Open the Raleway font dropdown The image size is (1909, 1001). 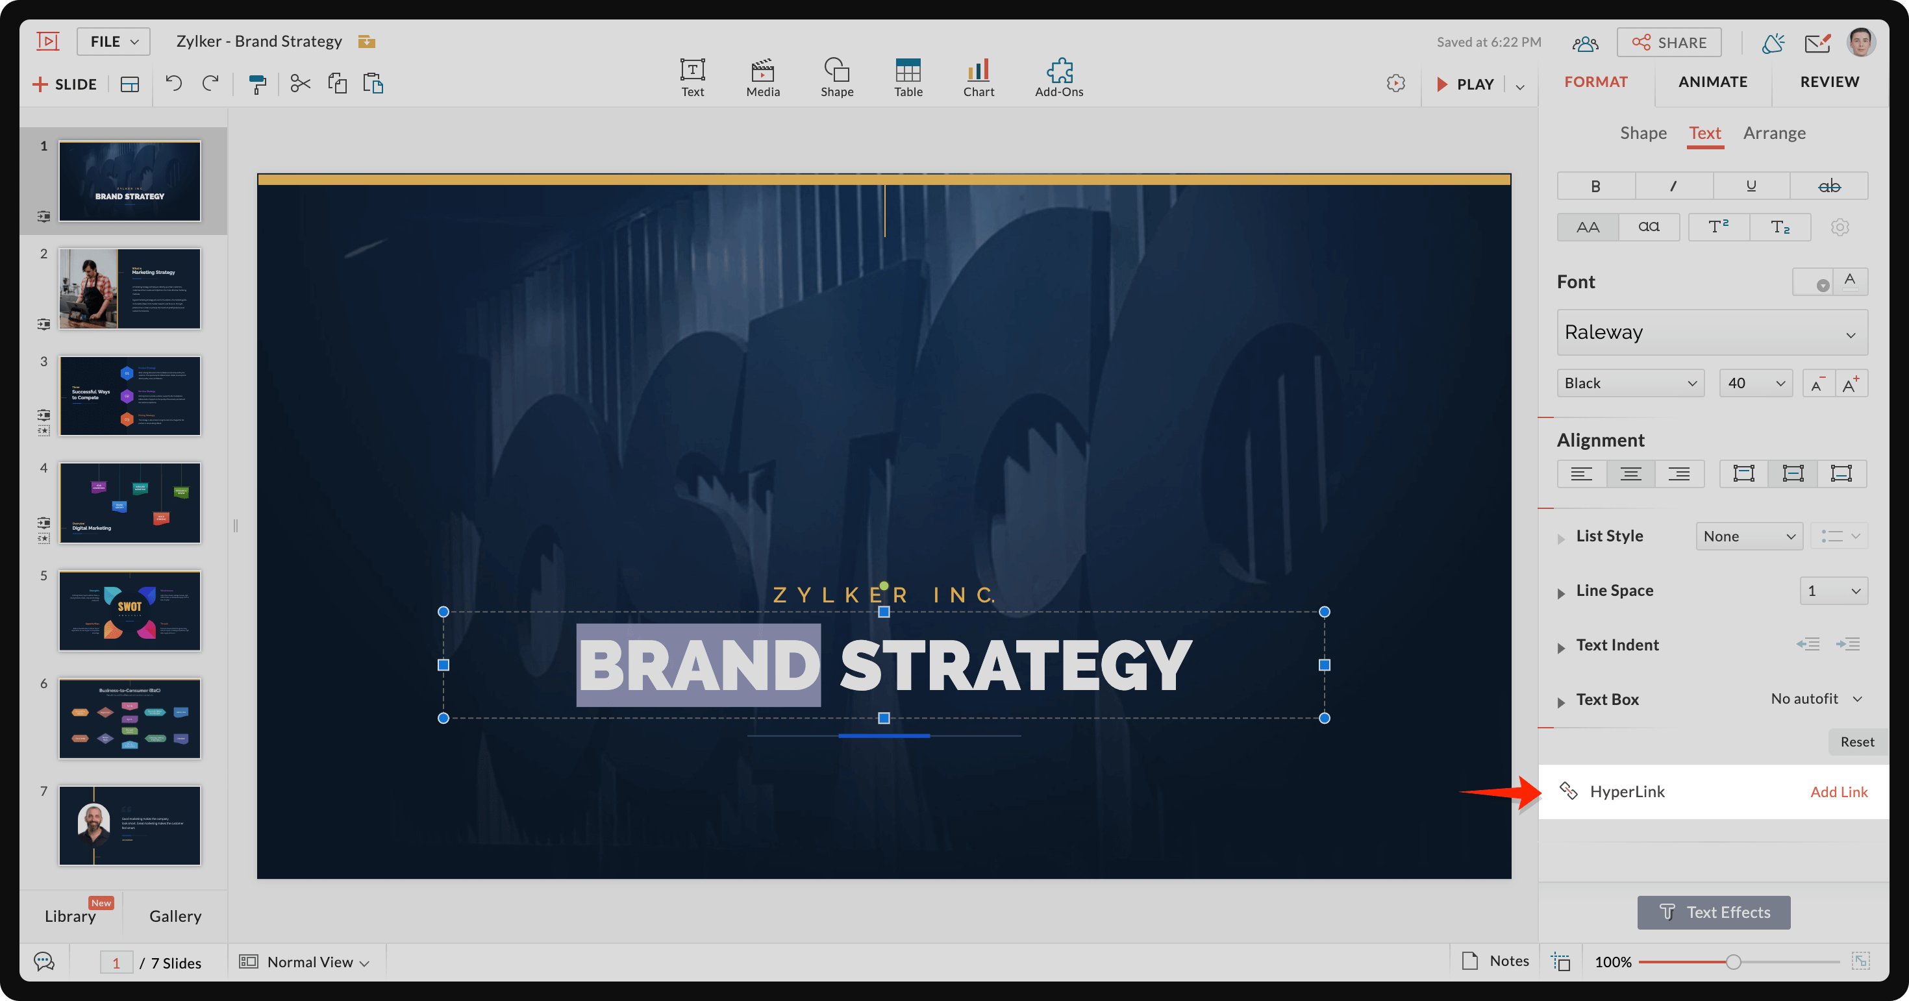(1711, 332)
